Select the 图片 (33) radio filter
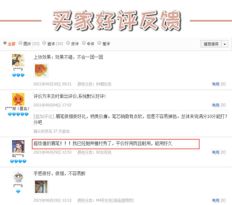232x205 pixels. [20, 43]
